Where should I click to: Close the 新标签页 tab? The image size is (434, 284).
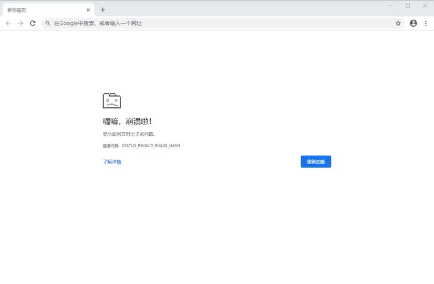point(88,10)
